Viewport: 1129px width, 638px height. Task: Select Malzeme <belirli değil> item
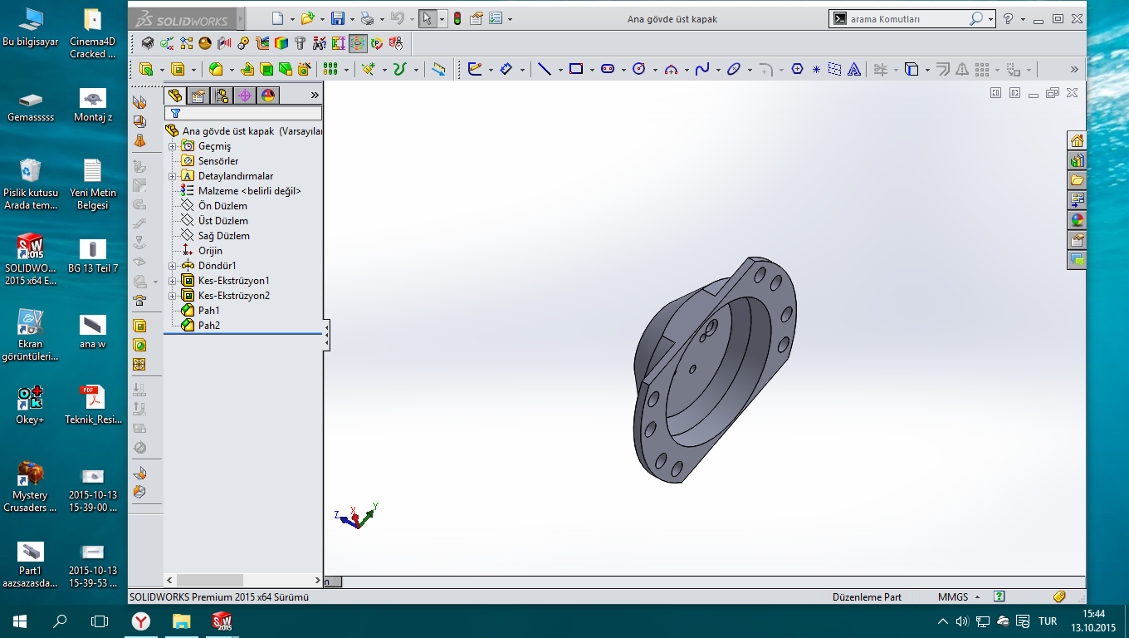[250, 191]
